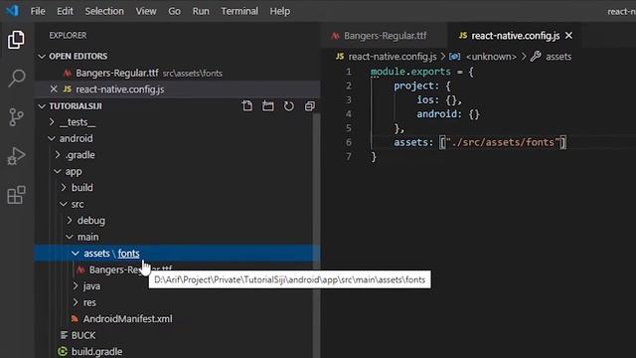Click line number 4 in the gutter
This screenshot has width=636, height=358.
click(x=349, y=114)
